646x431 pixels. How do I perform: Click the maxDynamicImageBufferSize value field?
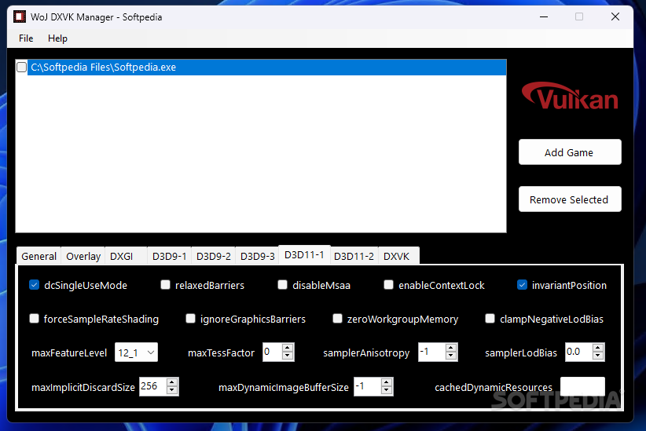tap(367, 386)
